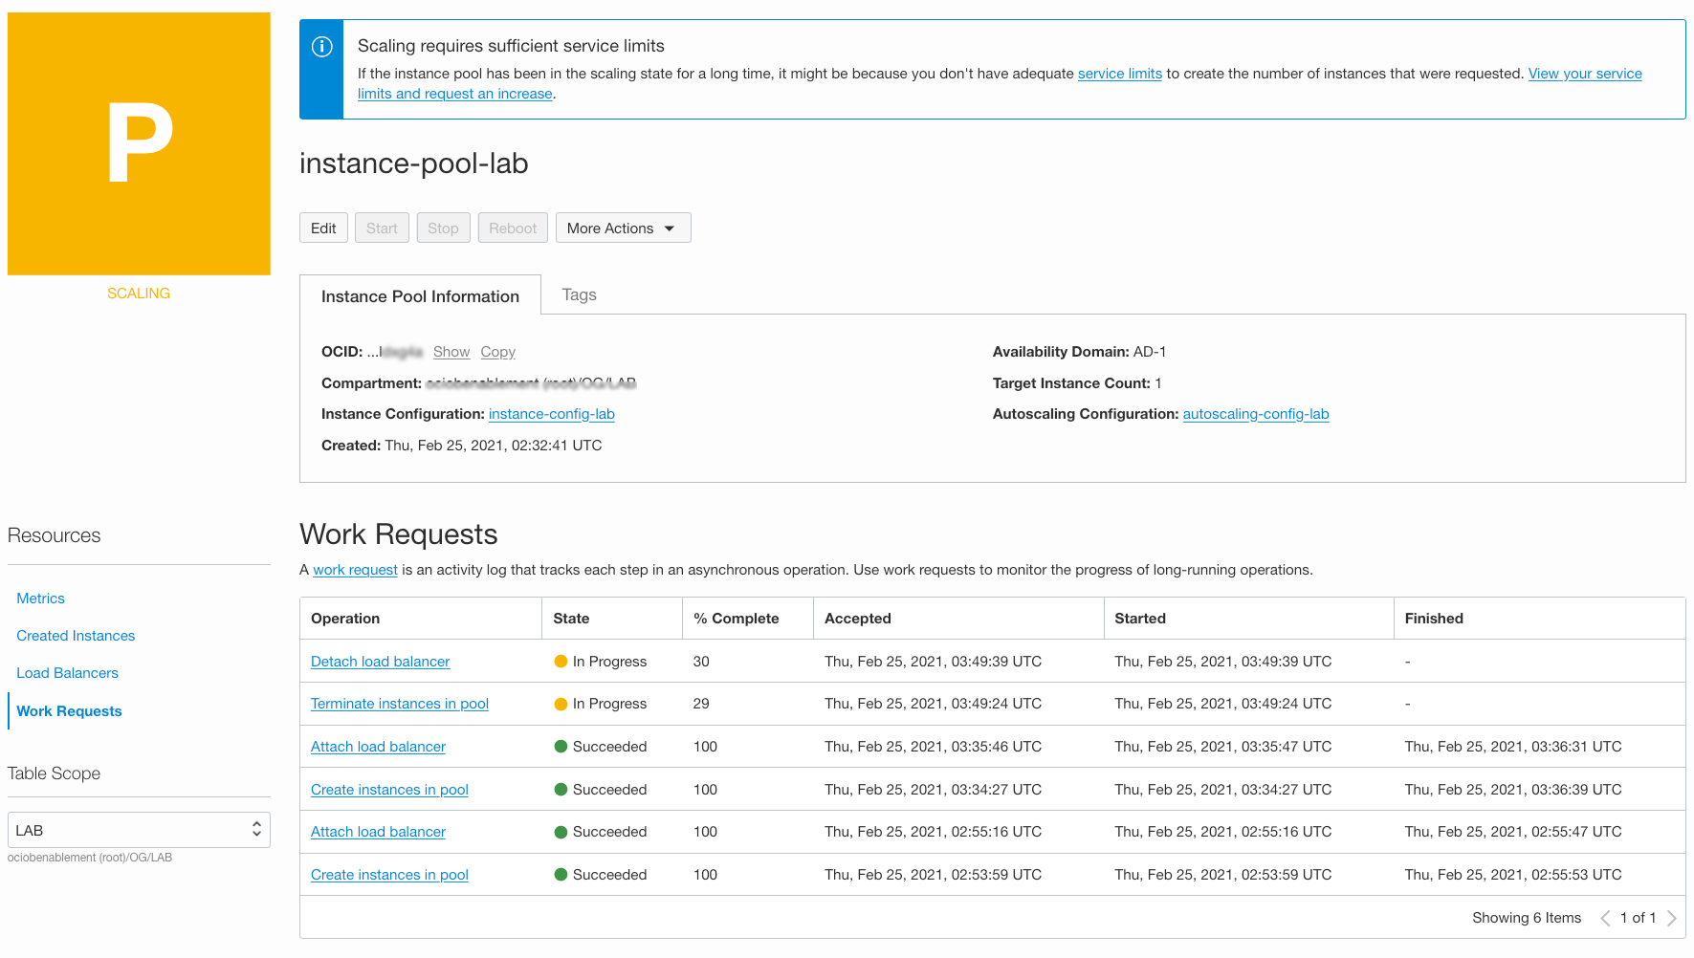This screenshot has width=1694, height=958.
Task: Open the autoscaling-config-lab link
Action: tap(1255, 414)
